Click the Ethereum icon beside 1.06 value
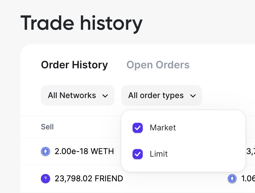The width and height of the screenshot is (255, 193). (x=232, y=179)
